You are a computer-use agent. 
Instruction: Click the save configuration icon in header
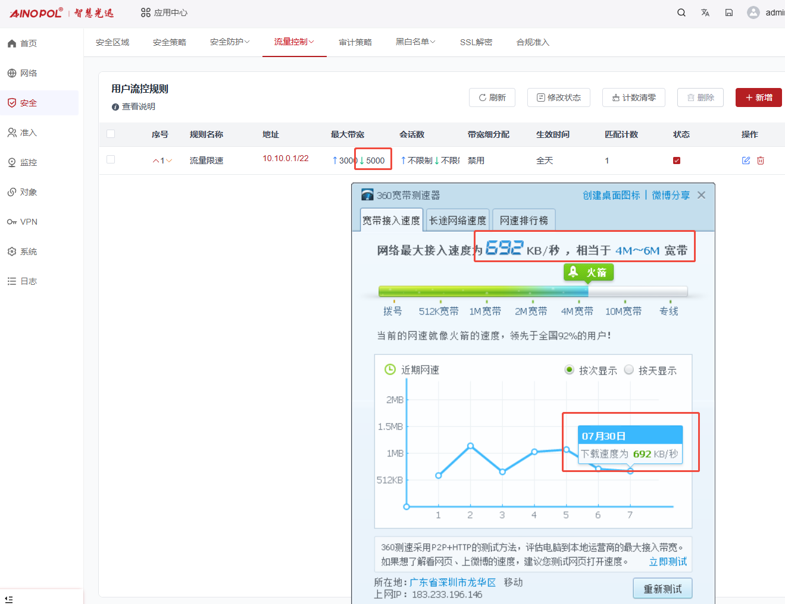pos(729,12)
